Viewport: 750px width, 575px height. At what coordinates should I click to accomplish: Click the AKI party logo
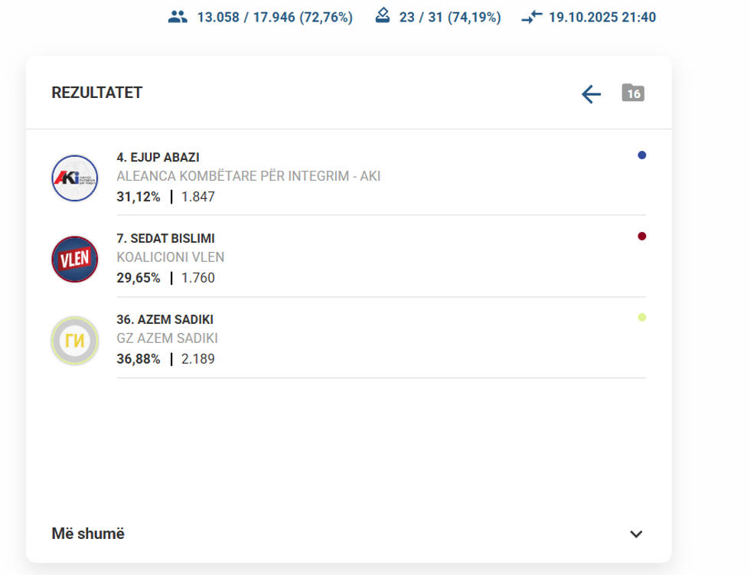(74, 178)
